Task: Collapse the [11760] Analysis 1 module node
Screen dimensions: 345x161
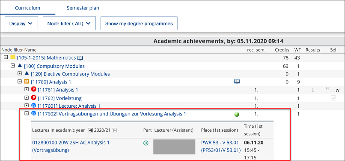Action: click(x=20, y=82)
